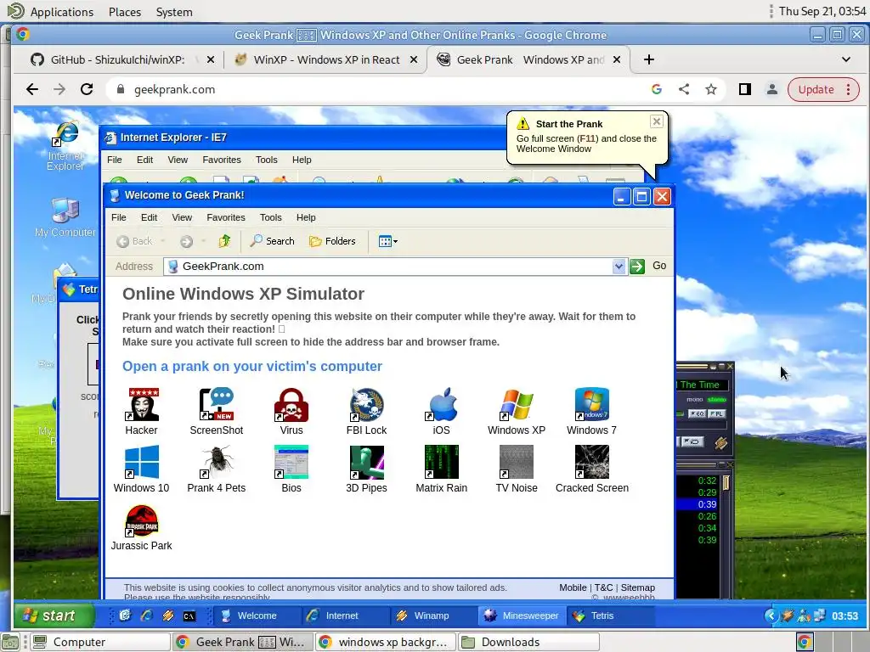Open the FBI Lock prank
870x652 pixels.
tap(366, 412)
